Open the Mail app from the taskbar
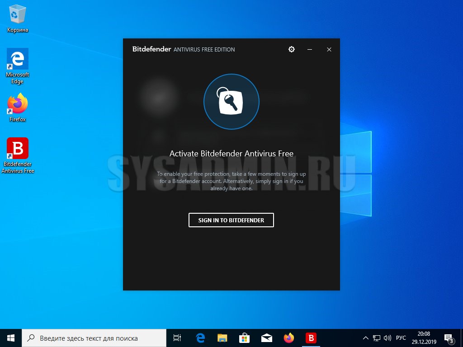 point(266,338)
